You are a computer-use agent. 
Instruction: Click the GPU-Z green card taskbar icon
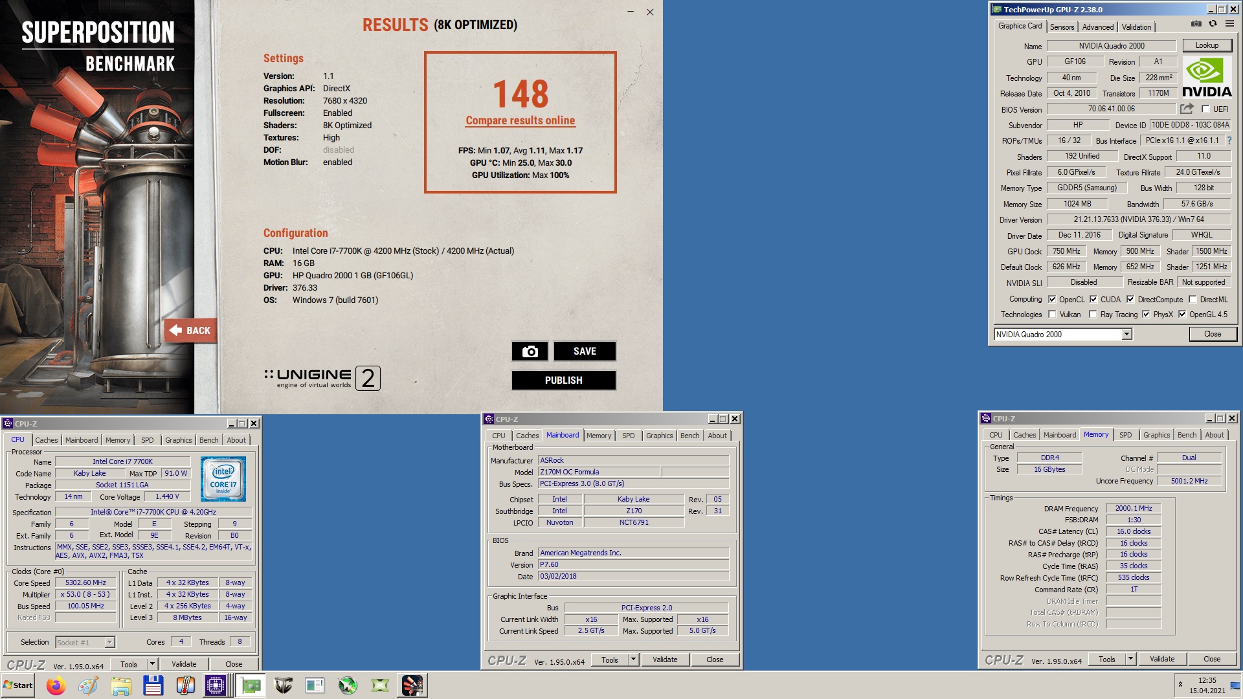click(x=251, y=685)
